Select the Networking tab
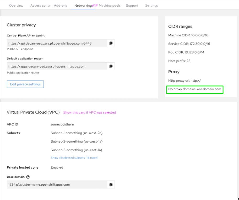Screen dimensions: 239x200 (x=83, y=6)
